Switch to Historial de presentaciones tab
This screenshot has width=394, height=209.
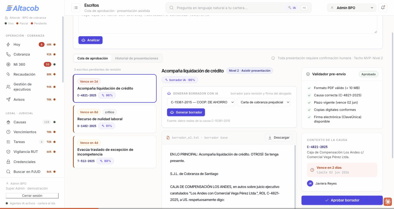coord(137,58)
